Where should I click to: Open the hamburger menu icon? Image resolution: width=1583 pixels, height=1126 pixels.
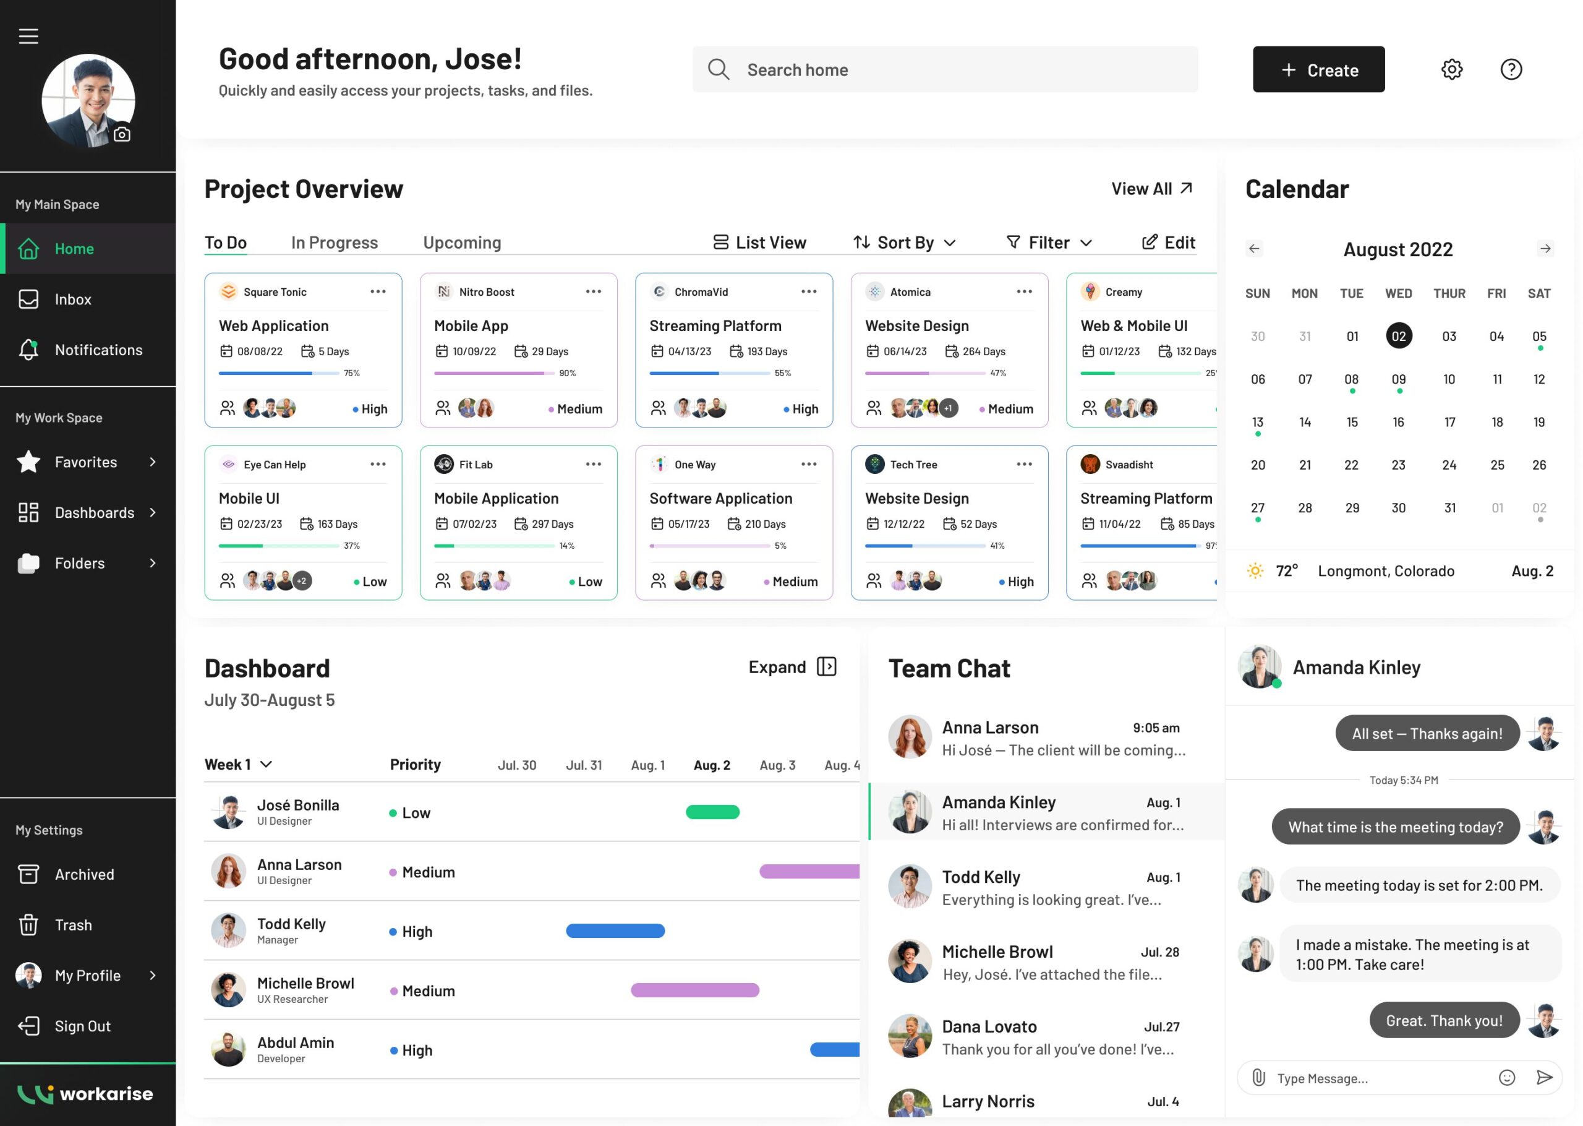28,36
